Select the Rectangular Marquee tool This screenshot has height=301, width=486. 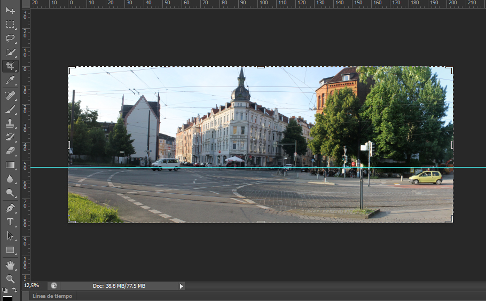coord(10,24)
